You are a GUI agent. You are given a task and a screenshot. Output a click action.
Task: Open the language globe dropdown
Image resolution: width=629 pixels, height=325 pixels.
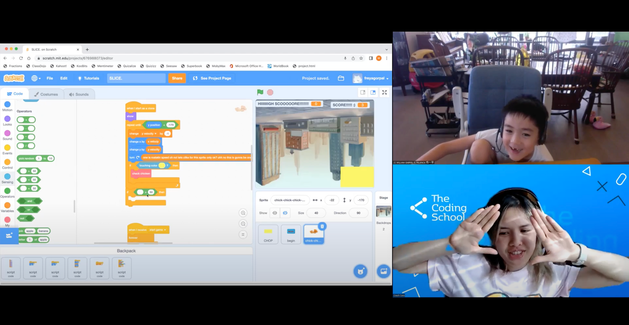(35, 78)
